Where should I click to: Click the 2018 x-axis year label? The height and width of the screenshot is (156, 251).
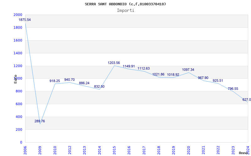[x=159, y=150]
